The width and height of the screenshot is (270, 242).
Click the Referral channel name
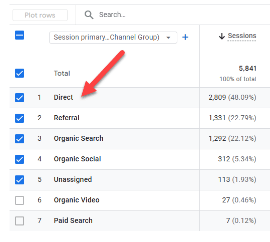tap(67, 118)
